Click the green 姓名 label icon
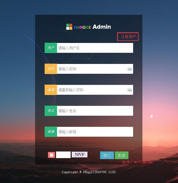178x183 pixels. [x=51, y=111]
